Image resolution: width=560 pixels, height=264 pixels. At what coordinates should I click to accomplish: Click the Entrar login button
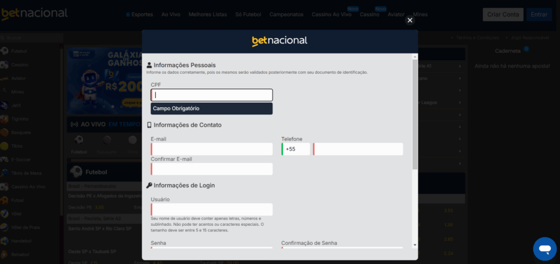point(538,14)
